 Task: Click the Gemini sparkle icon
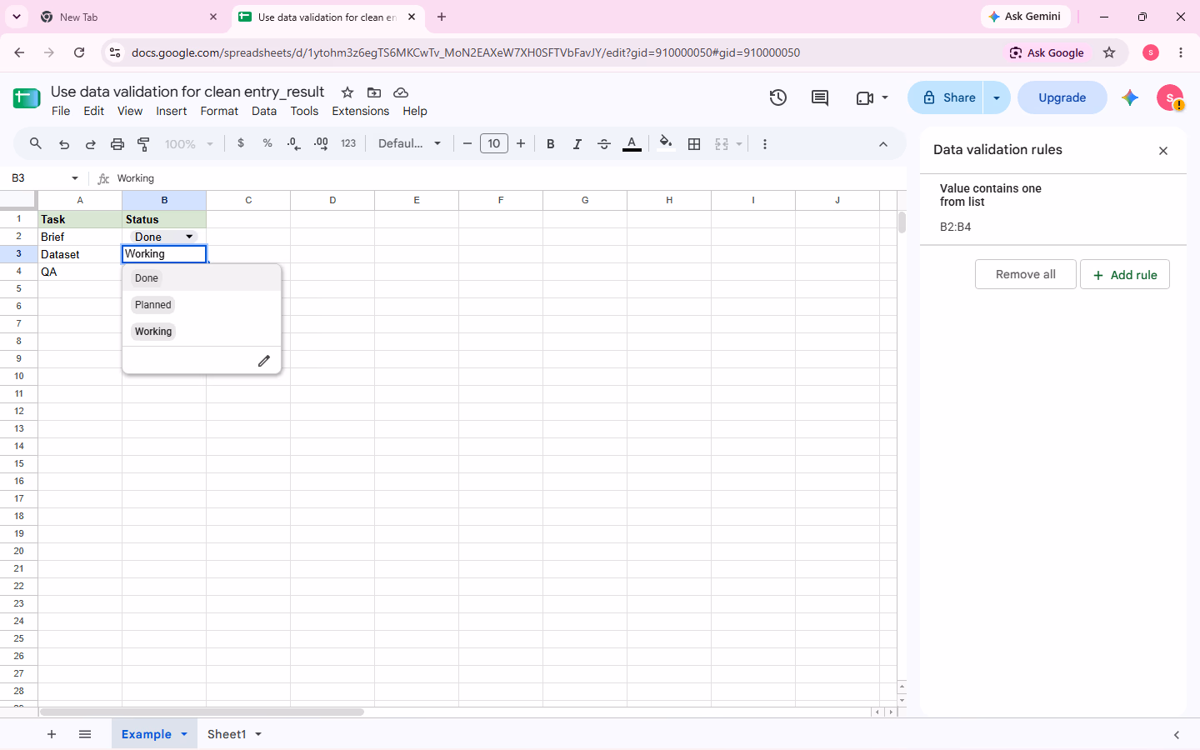pos(1130,97)
